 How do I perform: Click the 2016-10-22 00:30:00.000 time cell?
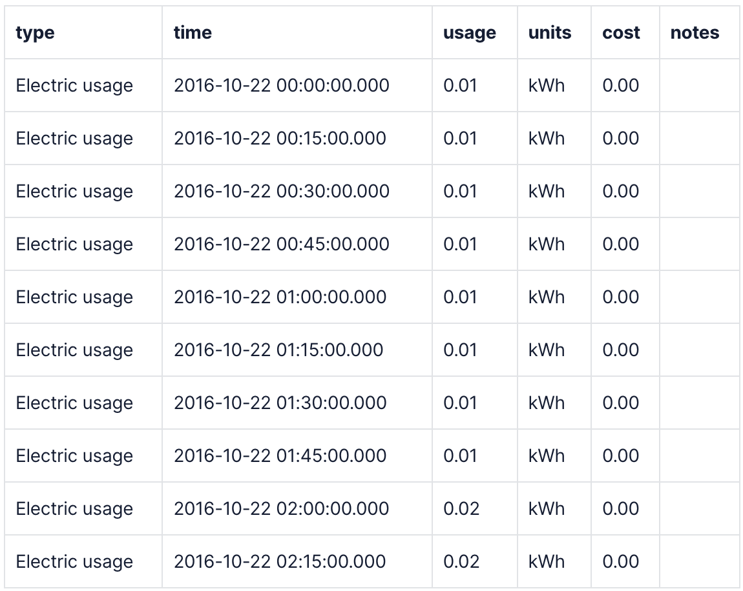tap(281, 192)
